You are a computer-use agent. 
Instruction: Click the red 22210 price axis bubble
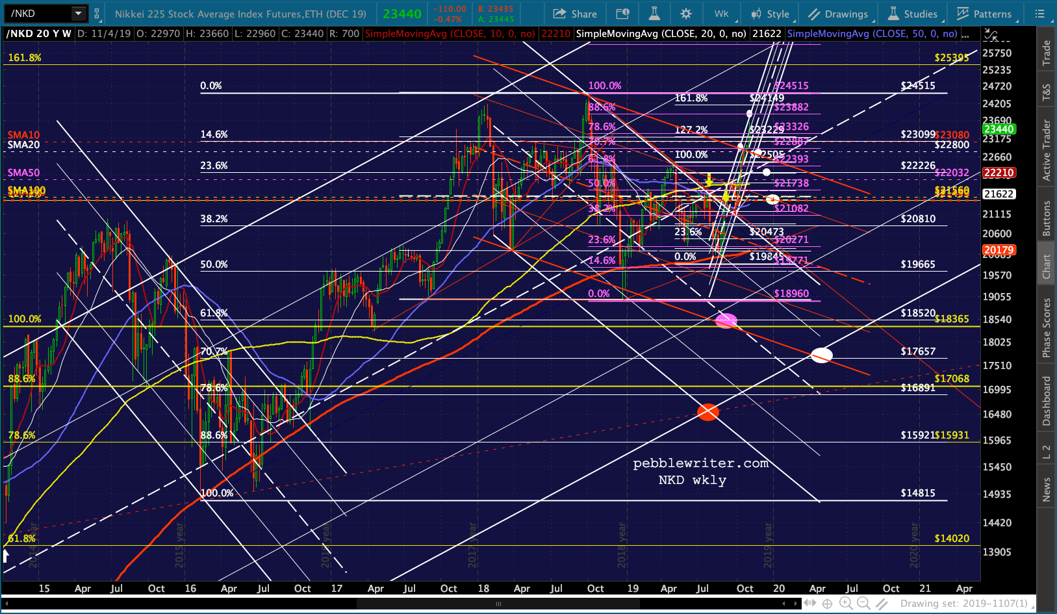coord(999,173)
